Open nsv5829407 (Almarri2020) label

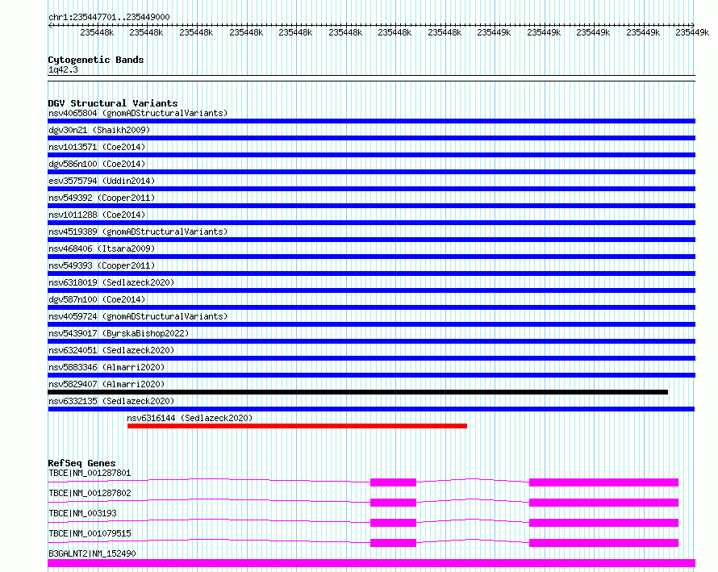coord(106,384)
